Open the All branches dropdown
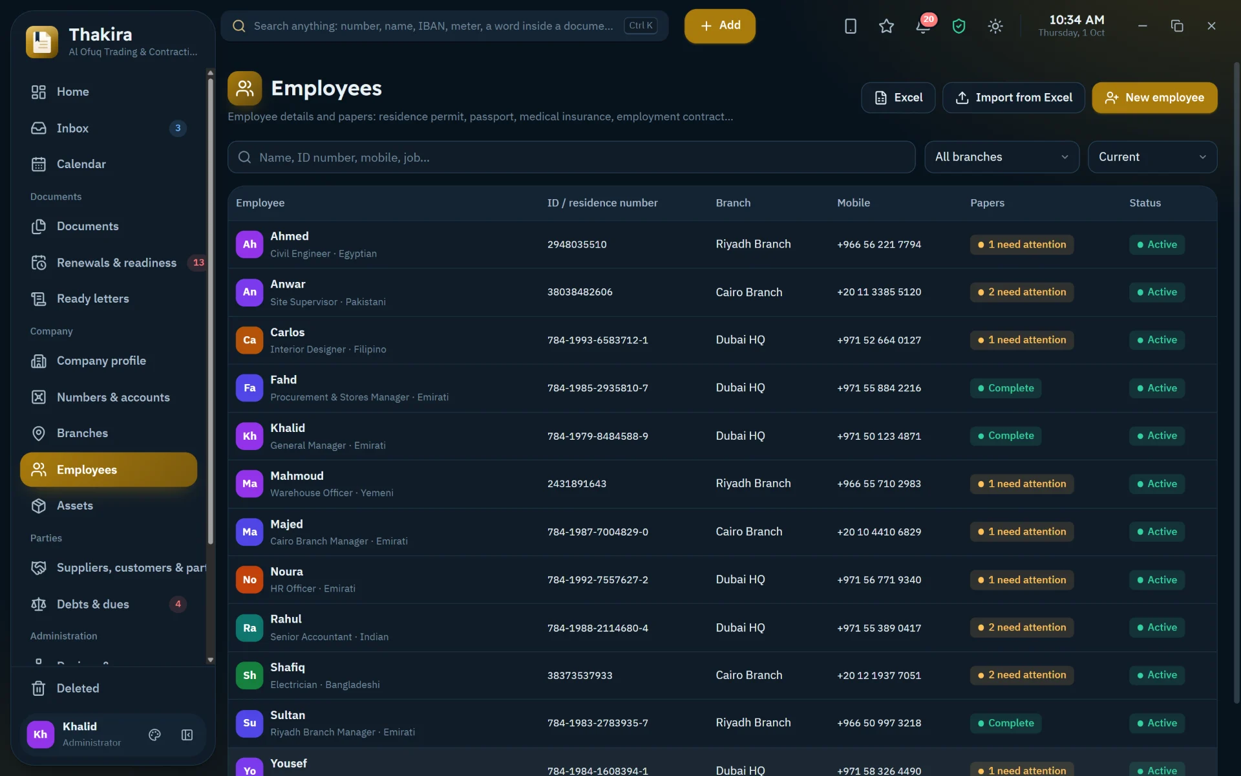1241x776 pixels. tap(1001, 157)
